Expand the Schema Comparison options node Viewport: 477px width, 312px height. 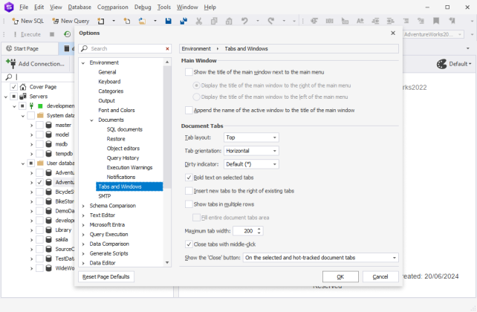[83, 205]
